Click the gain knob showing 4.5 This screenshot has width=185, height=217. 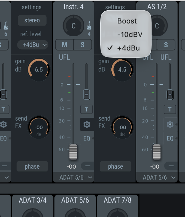[122, 70]
